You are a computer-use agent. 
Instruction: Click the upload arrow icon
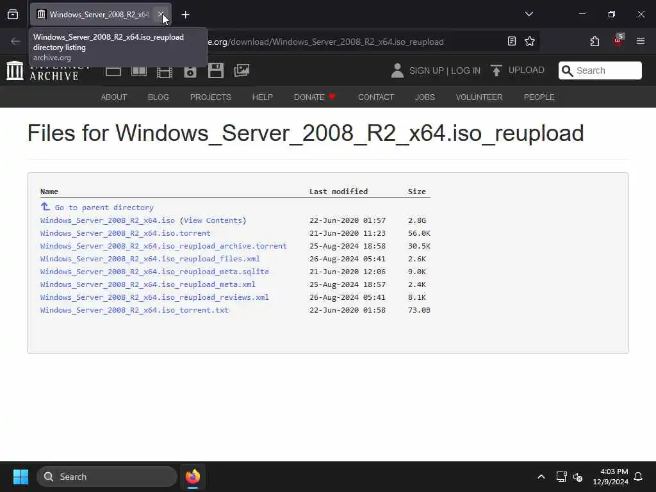496,70
